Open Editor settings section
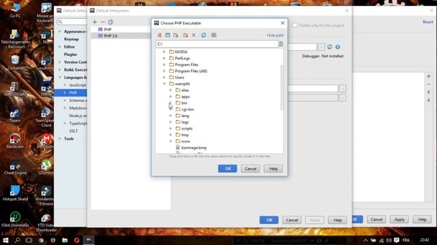The height and width of the screenshot is (245, 437). (x=70, y=47)
